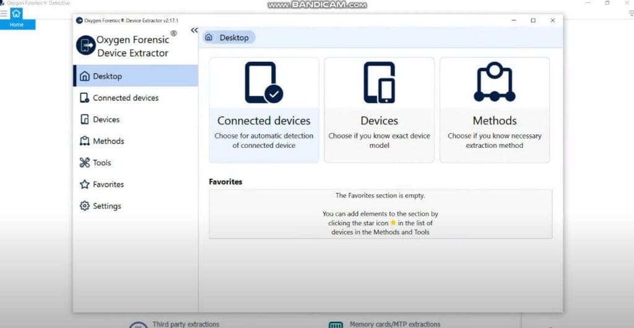Image resolution: width=634 pixels, height=328 pixels.
Task: Click the Memory cards icon in Detective window
Action: (x=336, y=325)
